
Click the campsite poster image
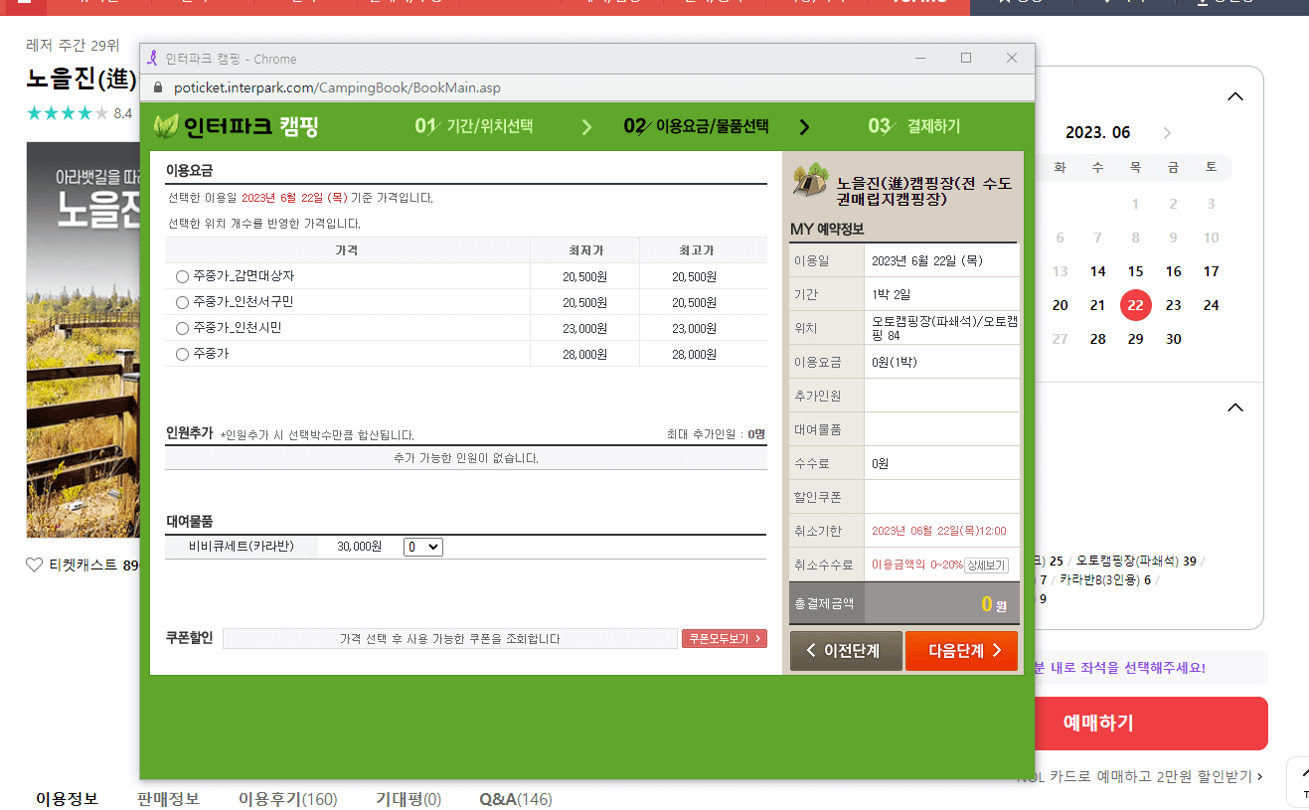point(82,340)
